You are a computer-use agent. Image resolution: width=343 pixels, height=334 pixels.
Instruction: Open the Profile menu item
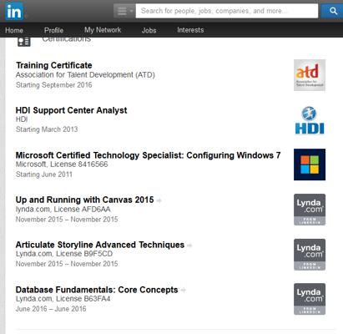(x=53, y=30)
